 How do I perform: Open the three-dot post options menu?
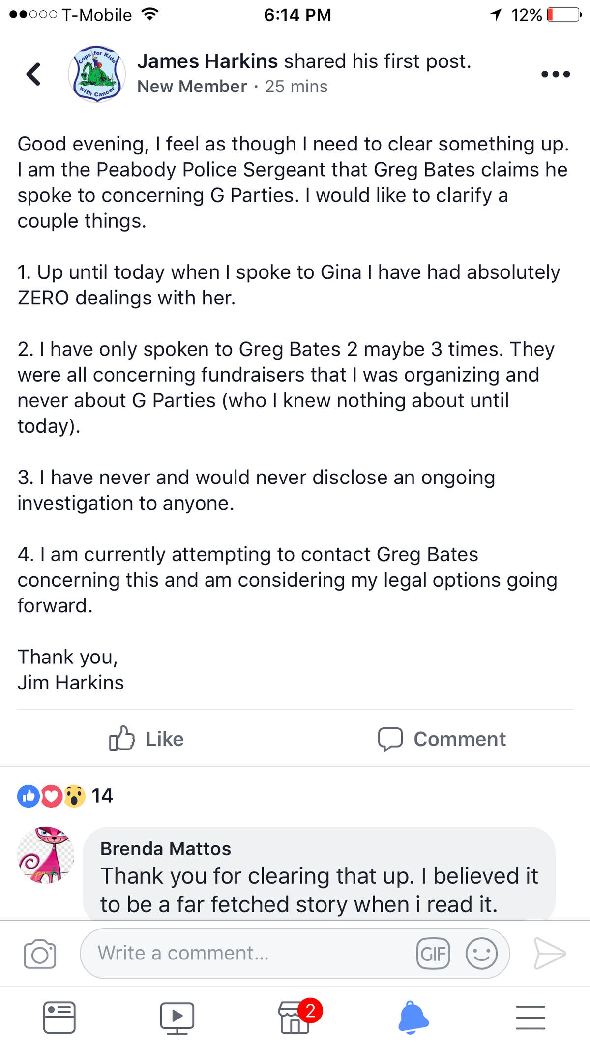point(555,74)
